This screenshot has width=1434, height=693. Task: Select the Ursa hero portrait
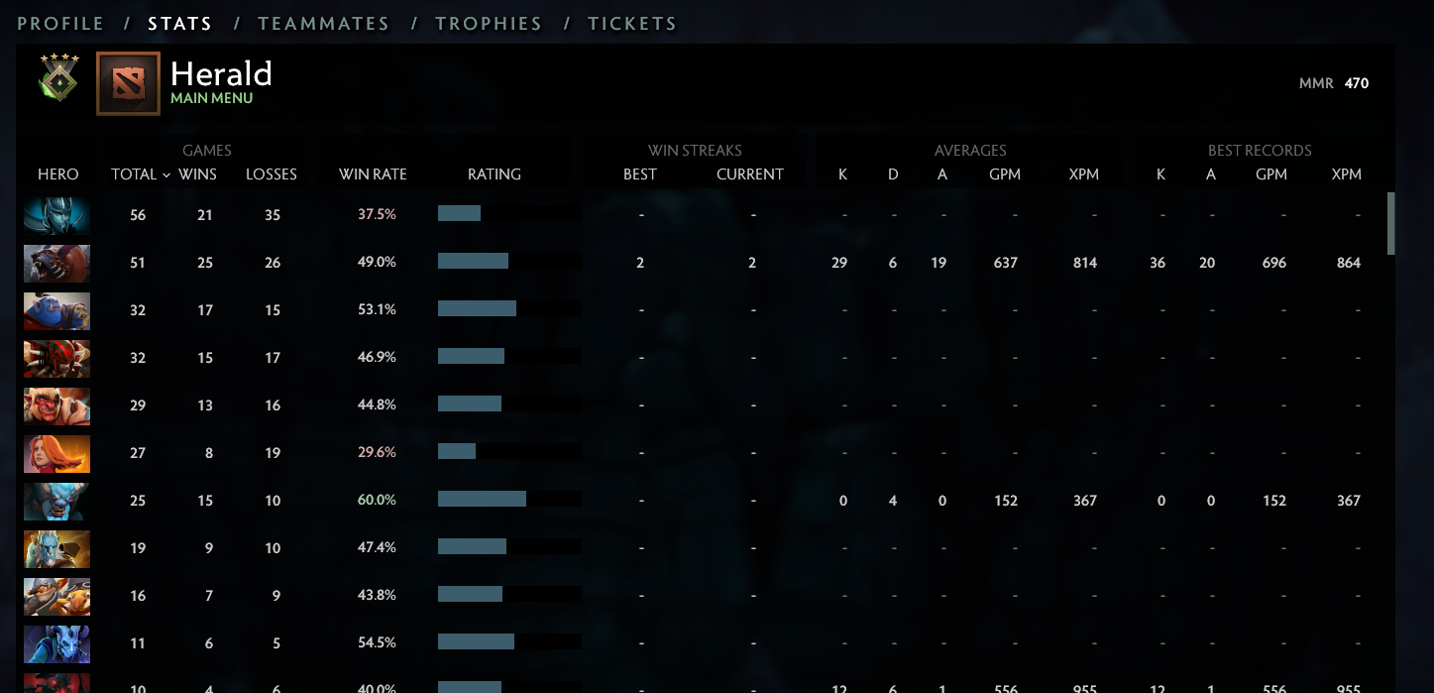click(56, 264)
